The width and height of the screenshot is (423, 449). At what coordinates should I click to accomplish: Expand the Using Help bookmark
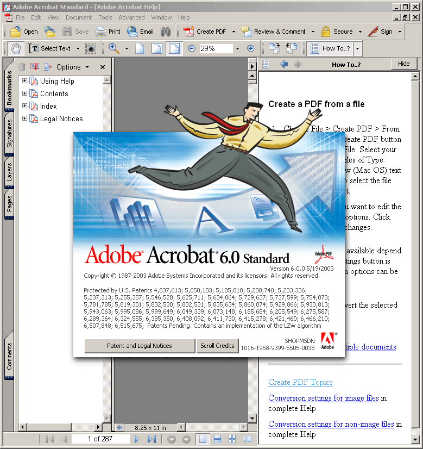pyautogui.click(x=24, y=81)
